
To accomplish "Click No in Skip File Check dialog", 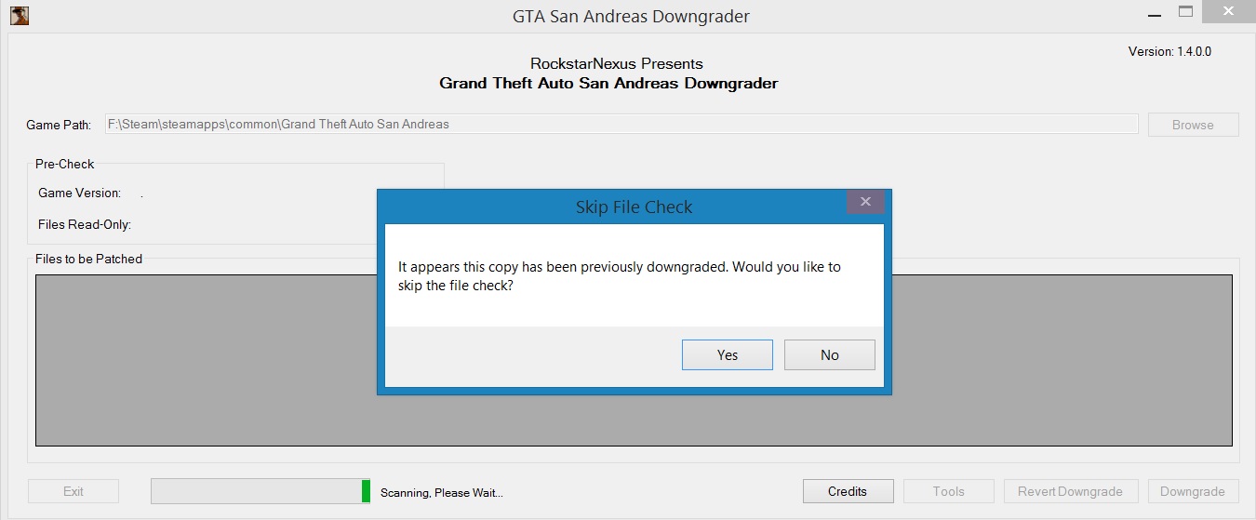I will tap(829, 354).
